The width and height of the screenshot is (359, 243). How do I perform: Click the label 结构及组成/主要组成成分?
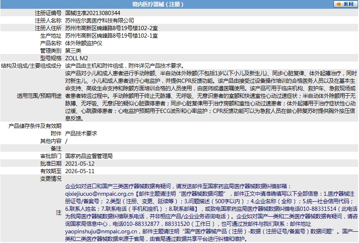[x=31, y=66]
